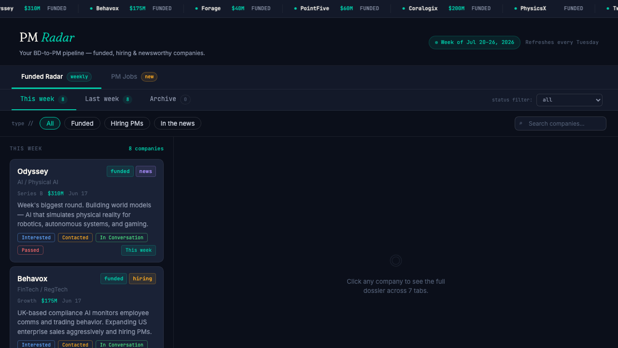View the Last week sub-tab

point(109,99)
